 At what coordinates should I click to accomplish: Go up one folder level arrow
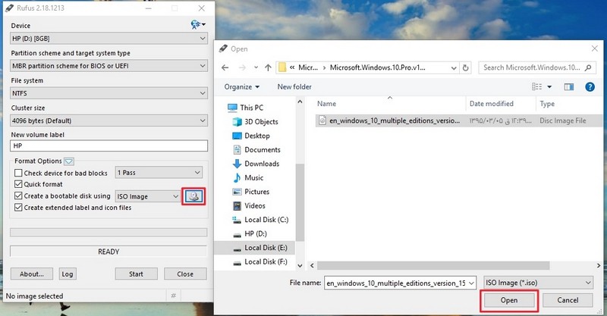tap(268, 67)
